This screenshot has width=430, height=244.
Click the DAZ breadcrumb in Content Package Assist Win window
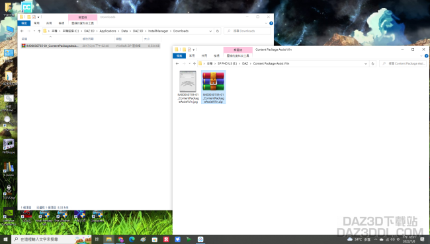click(245, 64)
